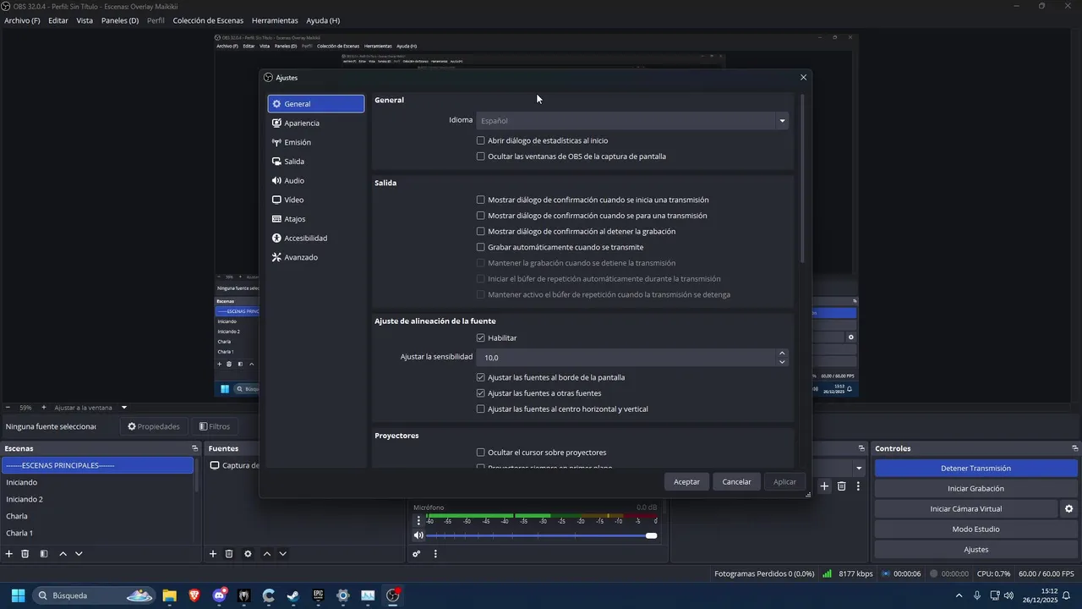Open scene filters icon in Escenas toolbar
This screenshot has height=609, width=1082.
43,554
